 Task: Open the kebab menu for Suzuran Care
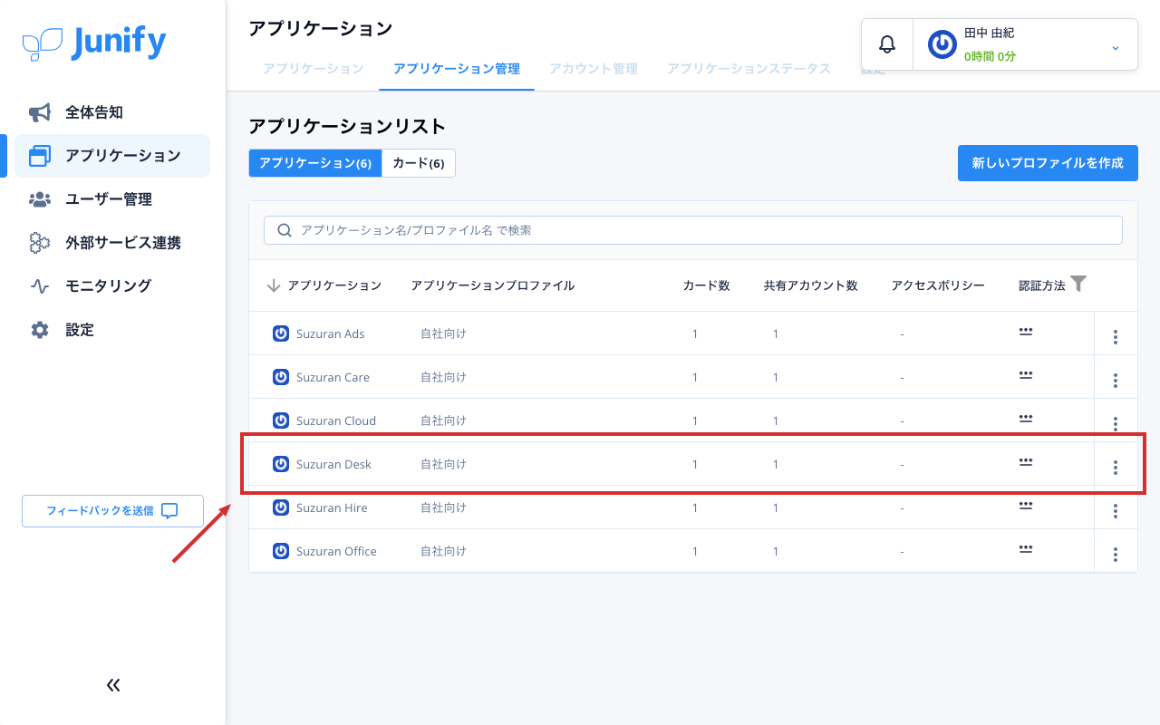[1116, 381]
